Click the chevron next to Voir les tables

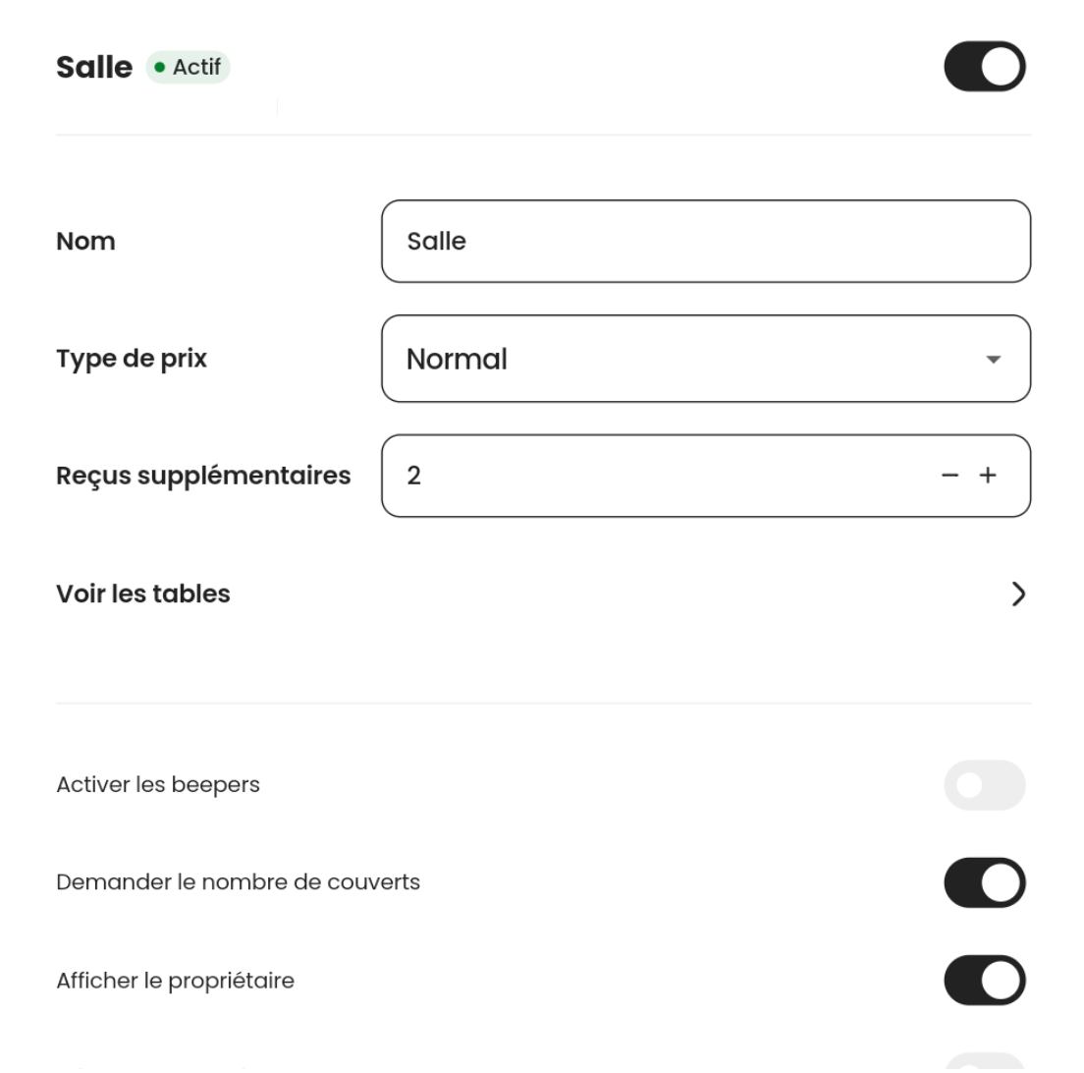[1018, 593]
